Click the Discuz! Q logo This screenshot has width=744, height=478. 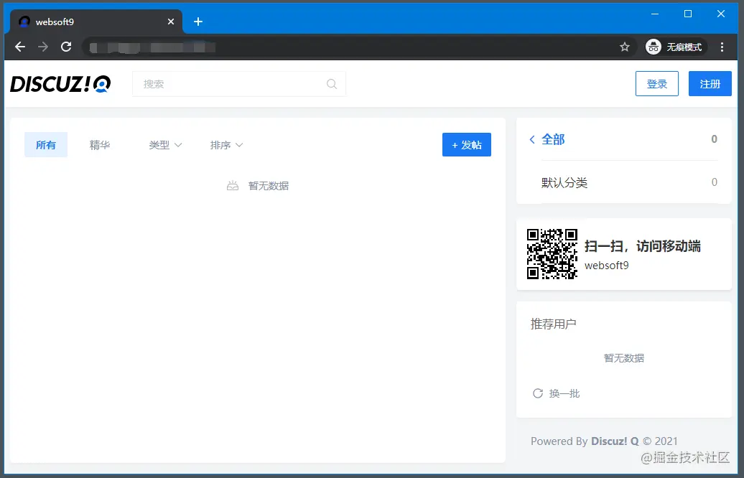(60, 84)
